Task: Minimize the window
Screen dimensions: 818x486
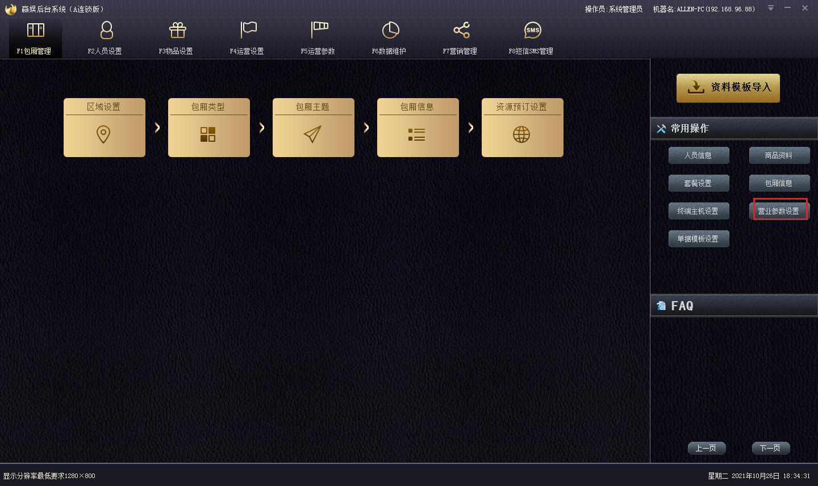Action: (x=788, y=8)
